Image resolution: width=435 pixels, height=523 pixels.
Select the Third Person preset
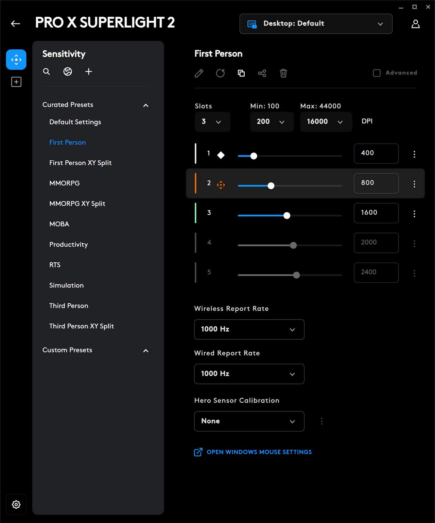coord(69,306)
